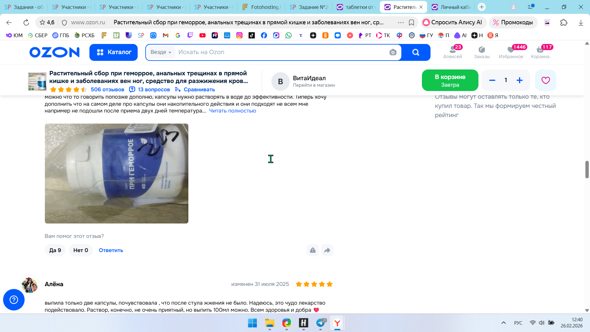The image size is (590, 332).
Task: Add product to favorites with heart icon
Action: tap(545, 80)
